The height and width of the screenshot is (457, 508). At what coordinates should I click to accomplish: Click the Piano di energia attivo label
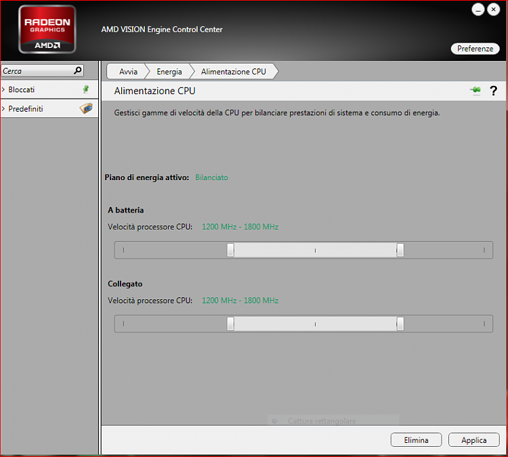(147, 177)
